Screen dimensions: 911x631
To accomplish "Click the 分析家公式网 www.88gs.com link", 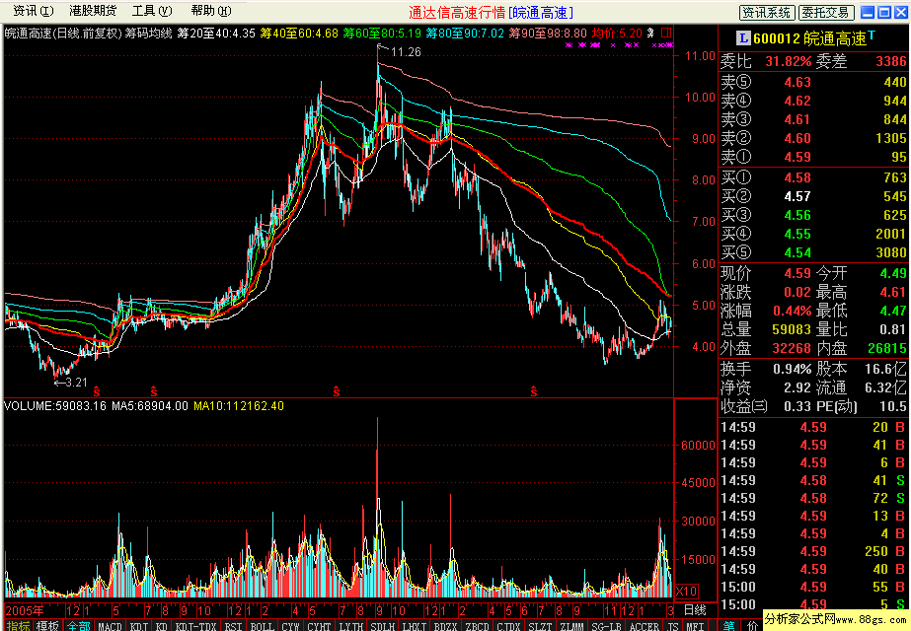I will 835,619.
